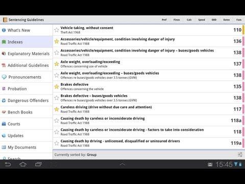Click the 15:45 clock in status bar

click(x=224, y=165)
